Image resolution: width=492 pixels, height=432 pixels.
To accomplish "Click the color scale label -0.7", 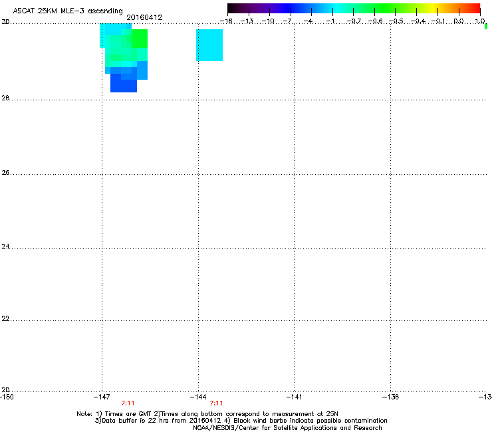I will pos(354,21).
